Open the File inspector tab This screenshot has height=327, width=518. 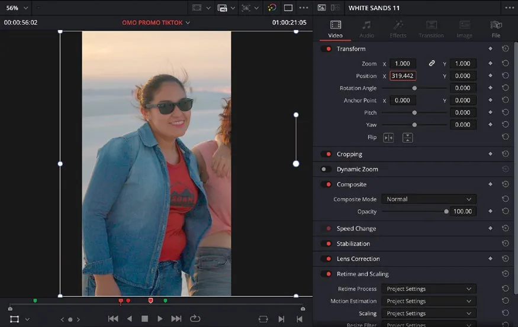[496, 29]
